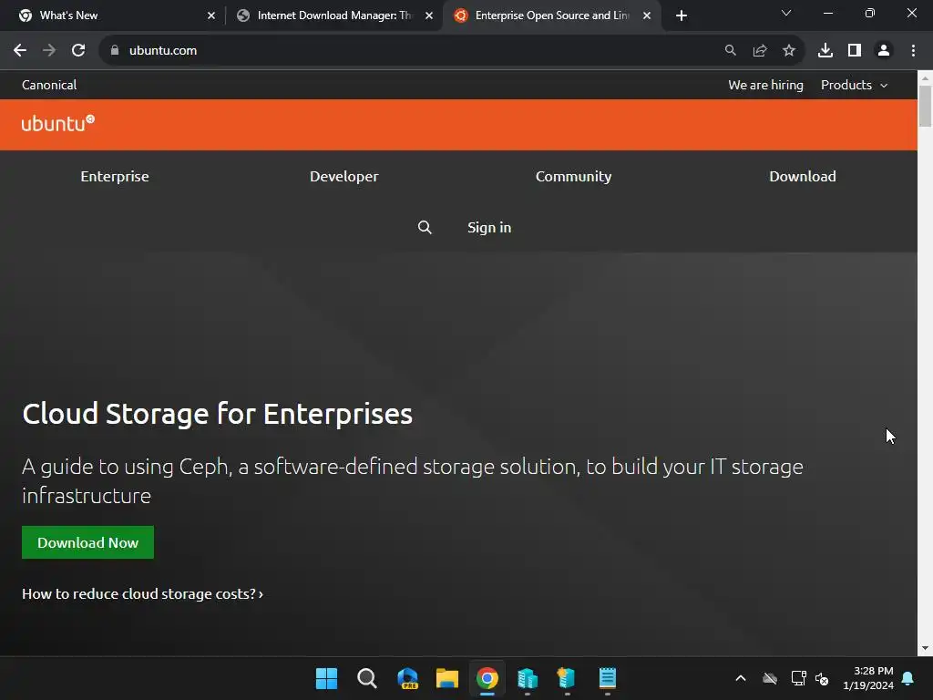Open the clock showing 3:28 PM
This screenshot has height=700, width=933.
point(868,678)
